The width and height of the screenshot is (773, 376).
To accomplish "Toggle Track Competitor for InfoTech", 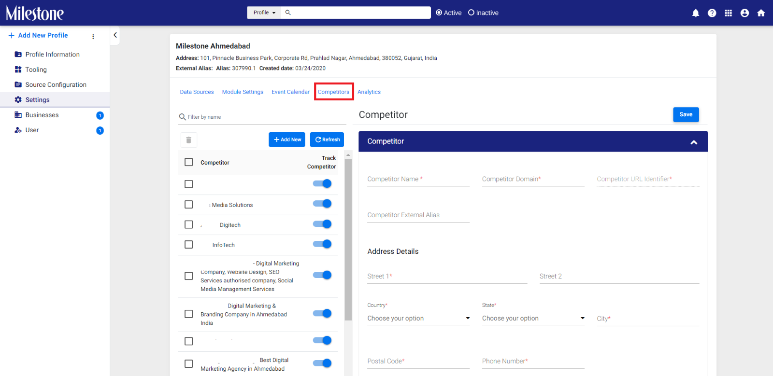I will [322, 244].
